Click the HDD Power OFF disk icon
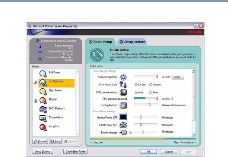 click(123, 125)
